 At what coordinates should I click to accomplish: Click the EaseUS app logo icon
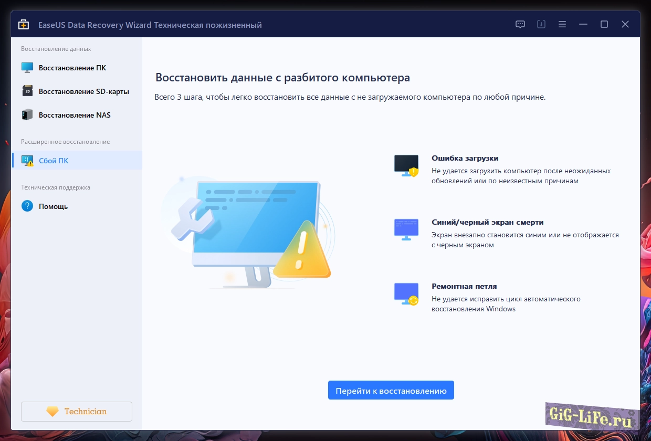click(24, 25)
